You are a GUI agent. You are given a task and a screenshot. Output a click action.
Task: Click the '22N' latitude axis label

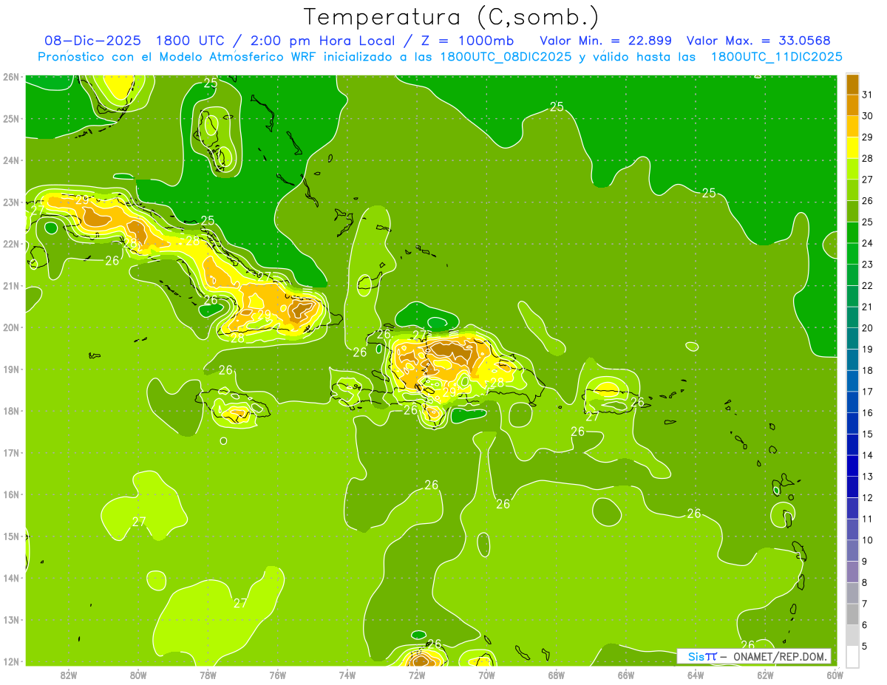point(11,244)
